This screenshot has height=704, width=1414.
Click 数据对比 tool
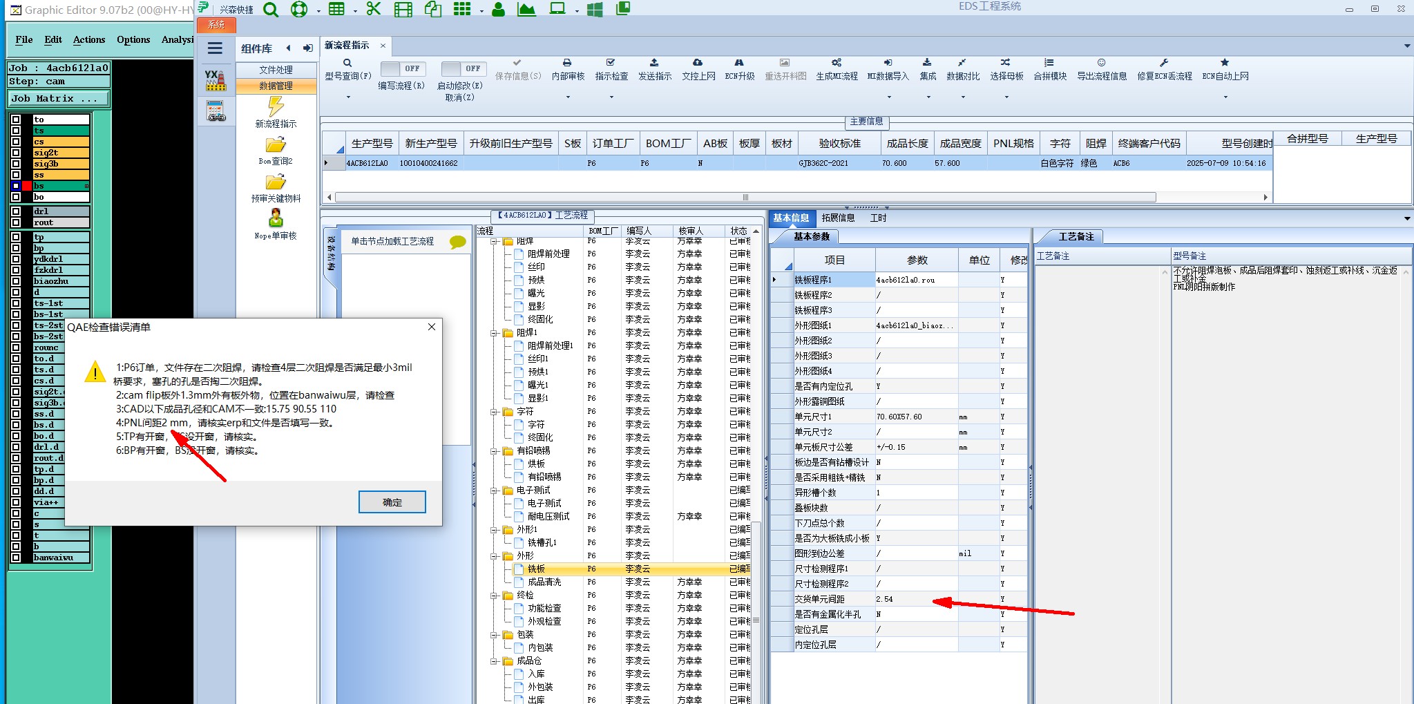[963, 69]
